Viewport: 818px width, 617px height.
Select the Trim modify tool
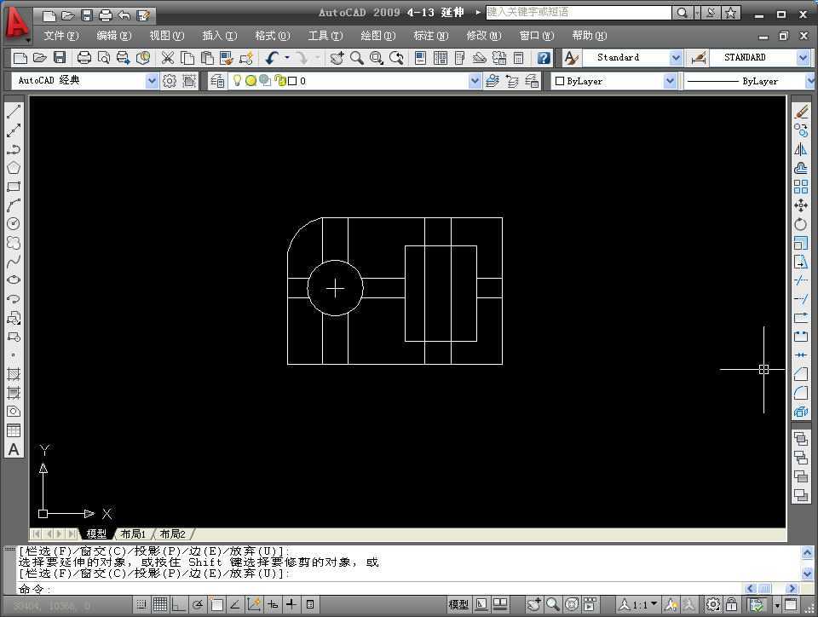801,280
